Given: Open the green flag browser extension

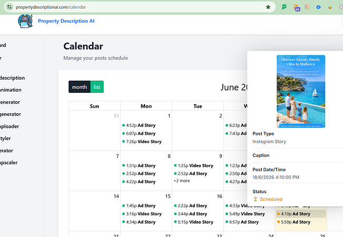Looking at the screenshot, I should point(284,7).
